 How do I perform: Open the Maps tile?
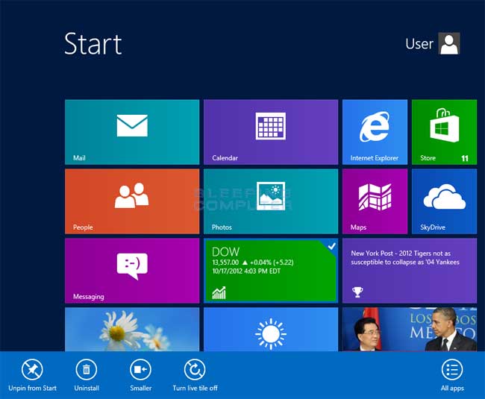click(x=375, y=201)
